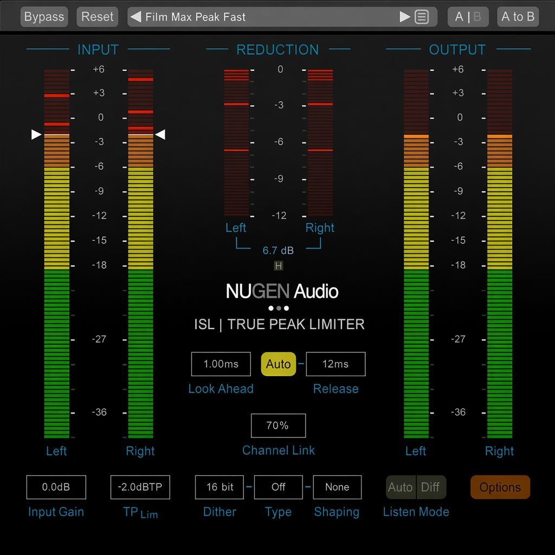Screen dimensions: 555x555
Task: Open the 16 bit Dither dropdown
Action: (x=220, y=487)
